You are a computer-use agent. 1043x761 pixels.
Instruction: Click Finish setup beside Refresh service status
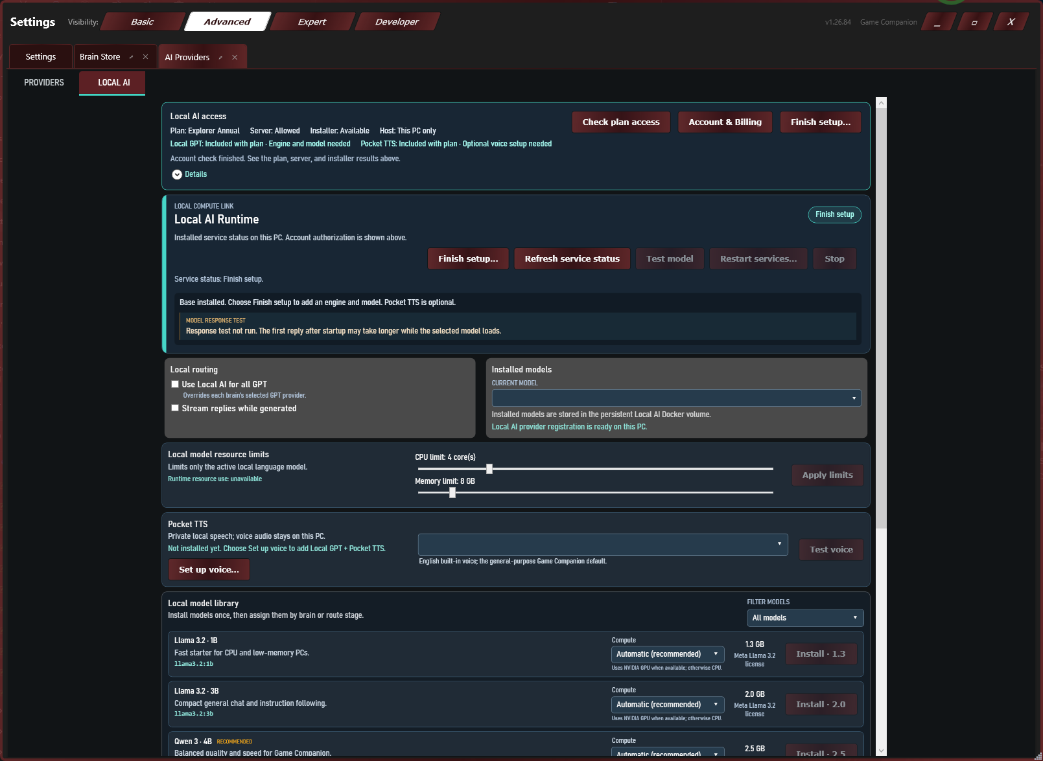(468, 258)
